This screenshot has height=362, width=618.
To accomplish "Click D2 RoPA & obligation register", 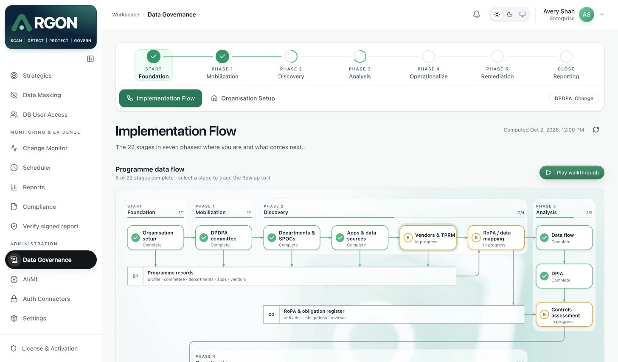I will pyautogui.click(x=394, y=314).
